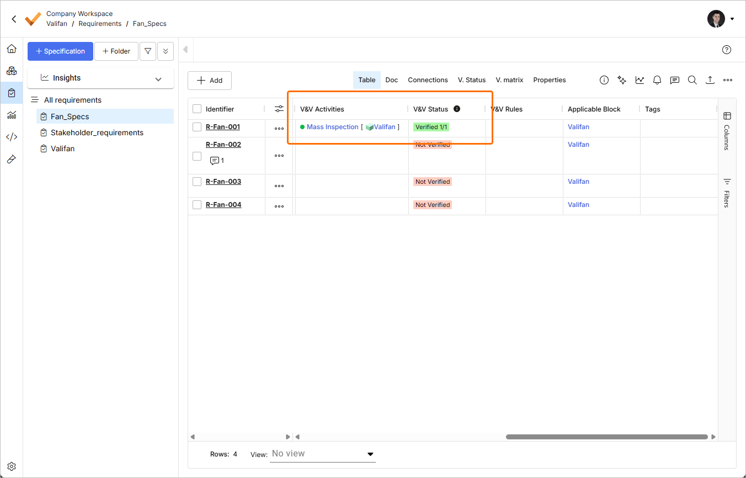Open the row menu for R-Fan-002
Image resolution: width=746 pixels, height=478 pixels.
point(279,156)
